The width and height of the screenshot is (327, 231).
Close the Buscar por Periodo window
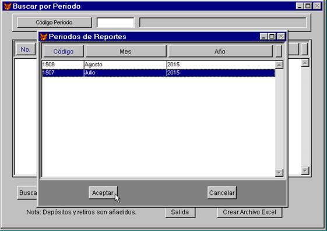[318, 6]
